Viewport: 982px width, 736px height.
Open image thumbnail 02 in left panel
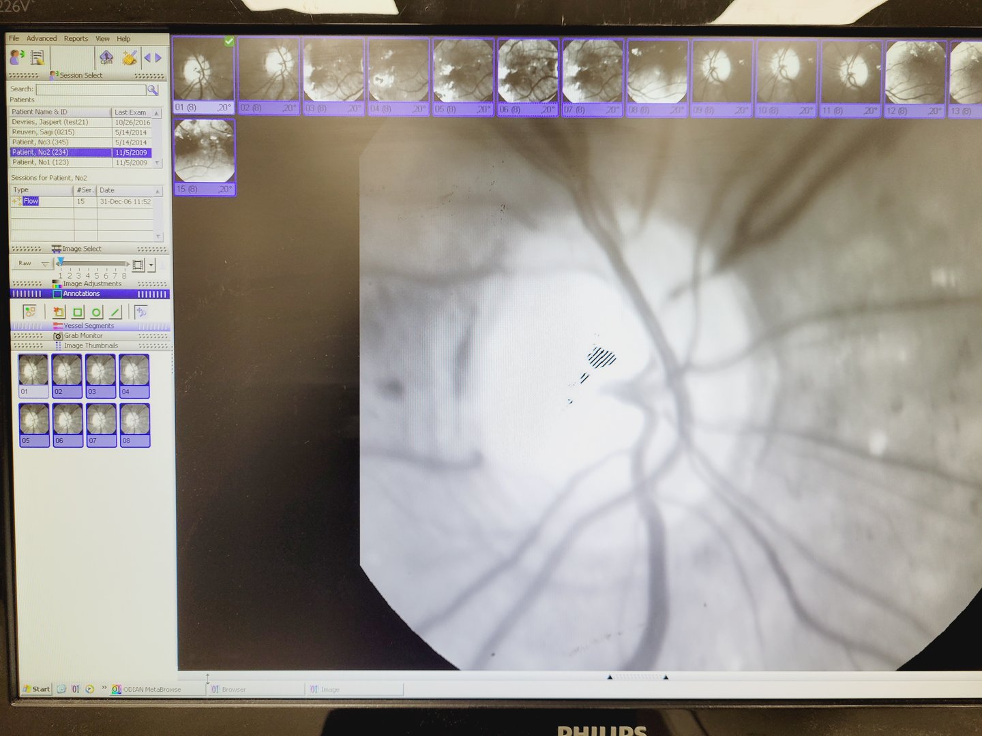click(x=67, y=375)
